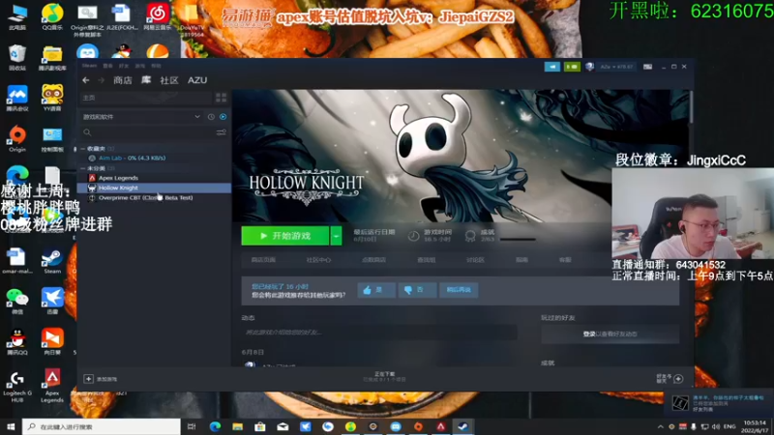This screenshot has height=435, width=774.
Task: Toggle the ready-to-play filter icon
Action: [223, 117]
